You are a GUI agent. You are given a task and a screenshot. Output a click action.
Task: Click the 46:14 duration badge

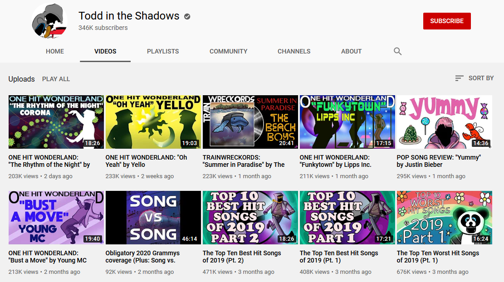point(189,239)
